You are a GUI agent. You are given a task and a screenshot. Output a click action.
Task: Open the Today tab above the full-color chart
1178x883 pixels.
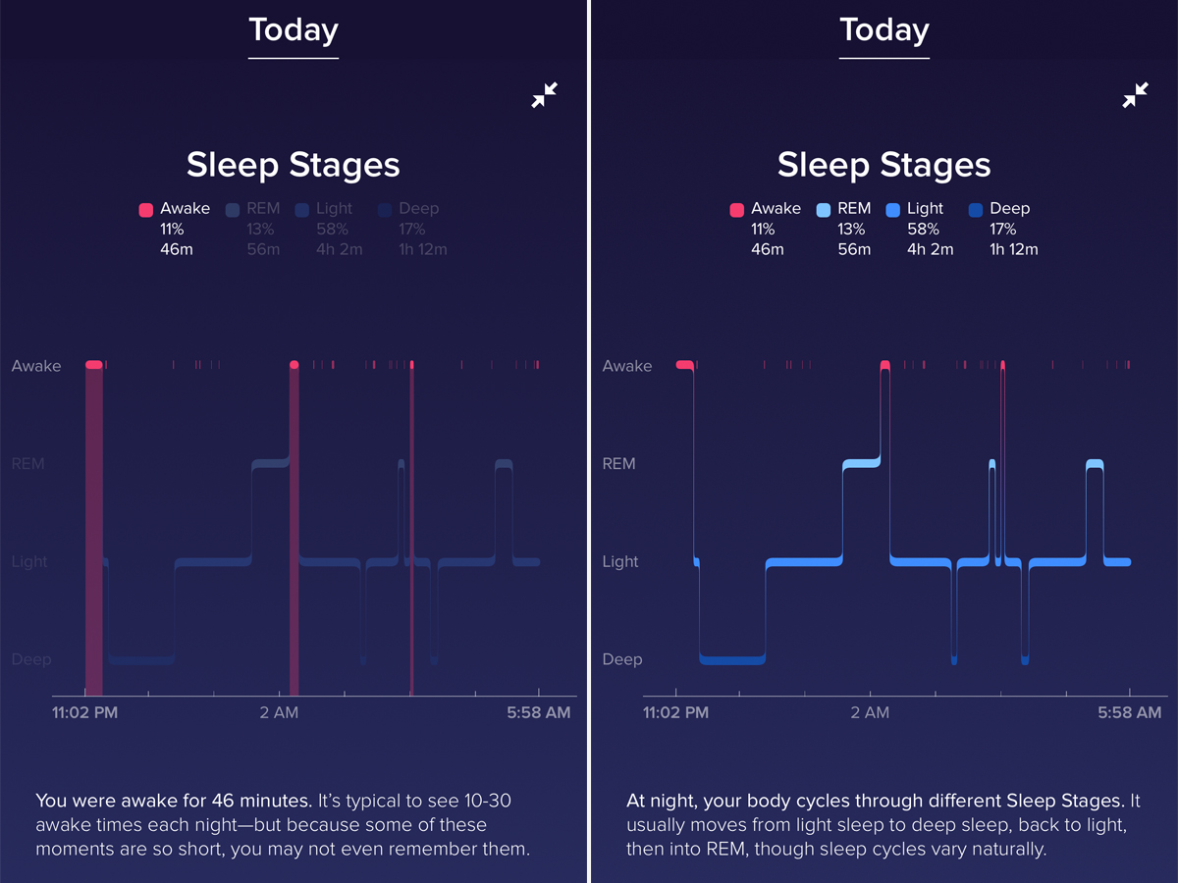[884, 30]
